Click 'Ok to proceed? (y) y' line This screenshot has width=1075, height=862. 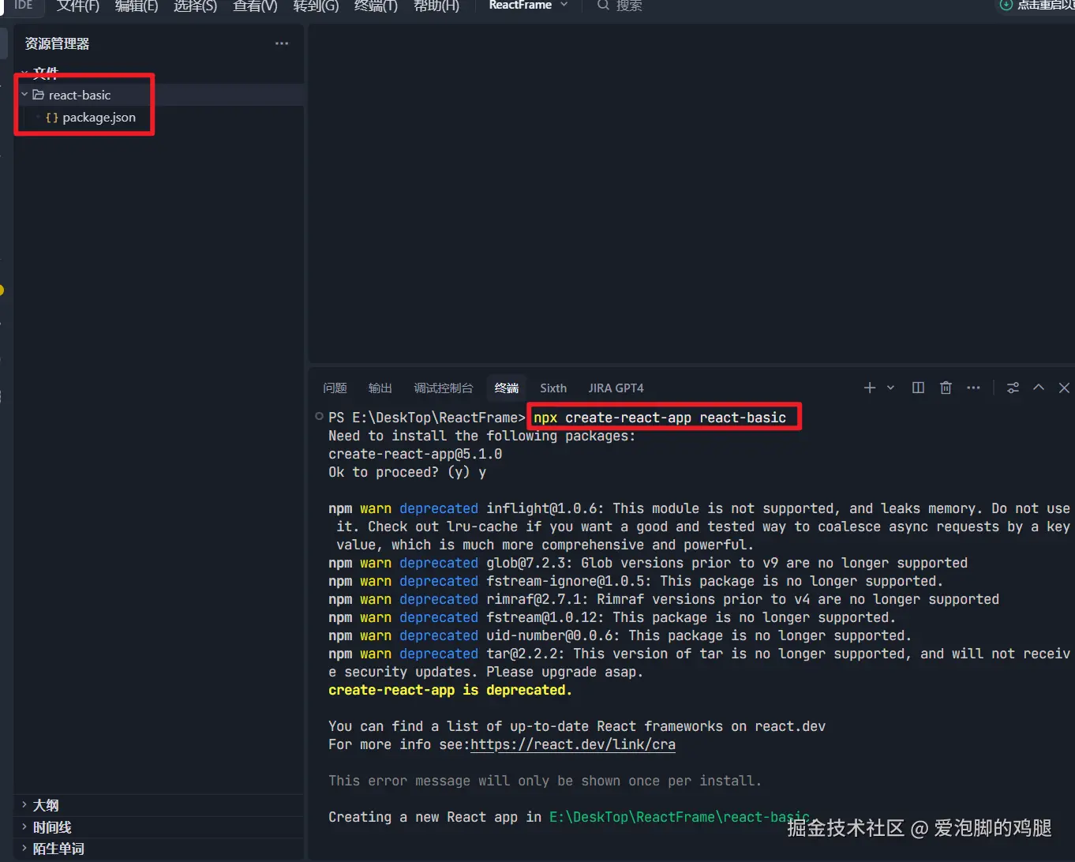pyautogui.click(x=407, y=472)
